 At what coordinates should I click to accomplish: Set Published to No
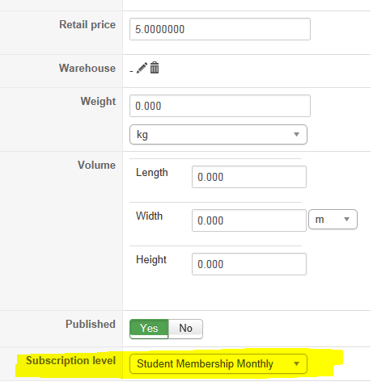click(x=185, y=329)
